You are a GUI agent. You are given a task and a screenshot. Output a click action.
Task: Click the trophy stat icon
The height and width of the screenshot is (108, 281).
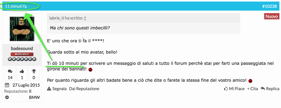pos(34,71)
